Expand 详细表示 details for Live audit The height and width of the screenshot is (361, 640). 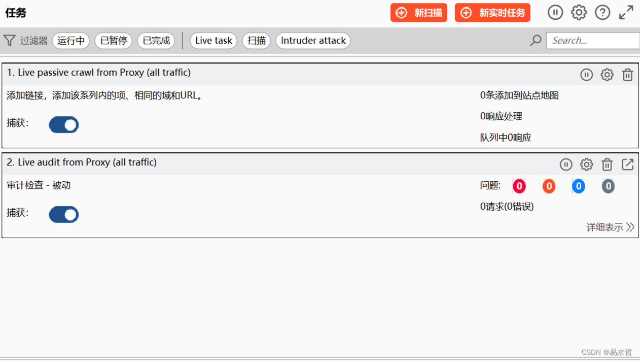click(610, 227)
